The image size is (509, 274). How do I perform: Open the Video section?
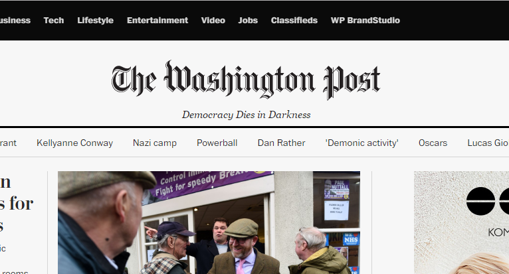point(213,21)
